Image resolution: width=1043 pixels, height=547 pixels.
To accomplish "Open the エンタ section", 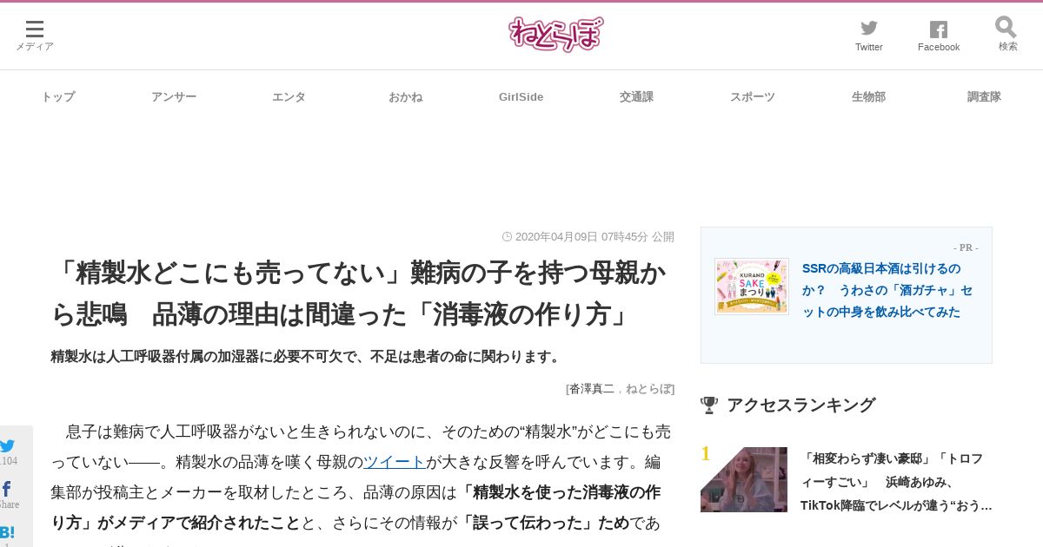I will coord(289,96).
